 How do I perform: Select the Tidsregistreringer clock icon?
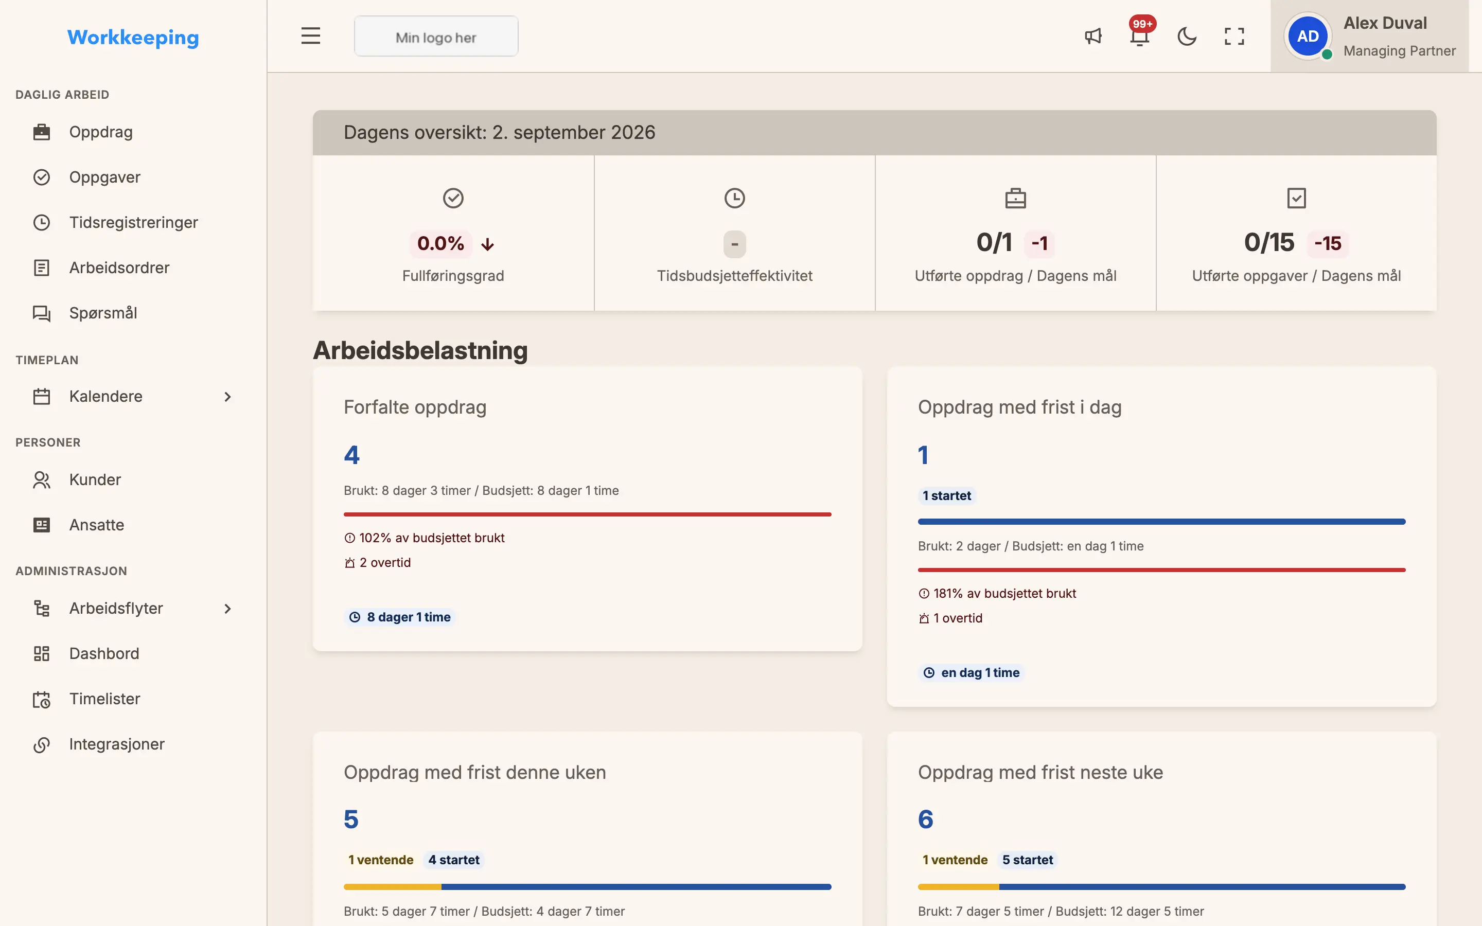41,222
